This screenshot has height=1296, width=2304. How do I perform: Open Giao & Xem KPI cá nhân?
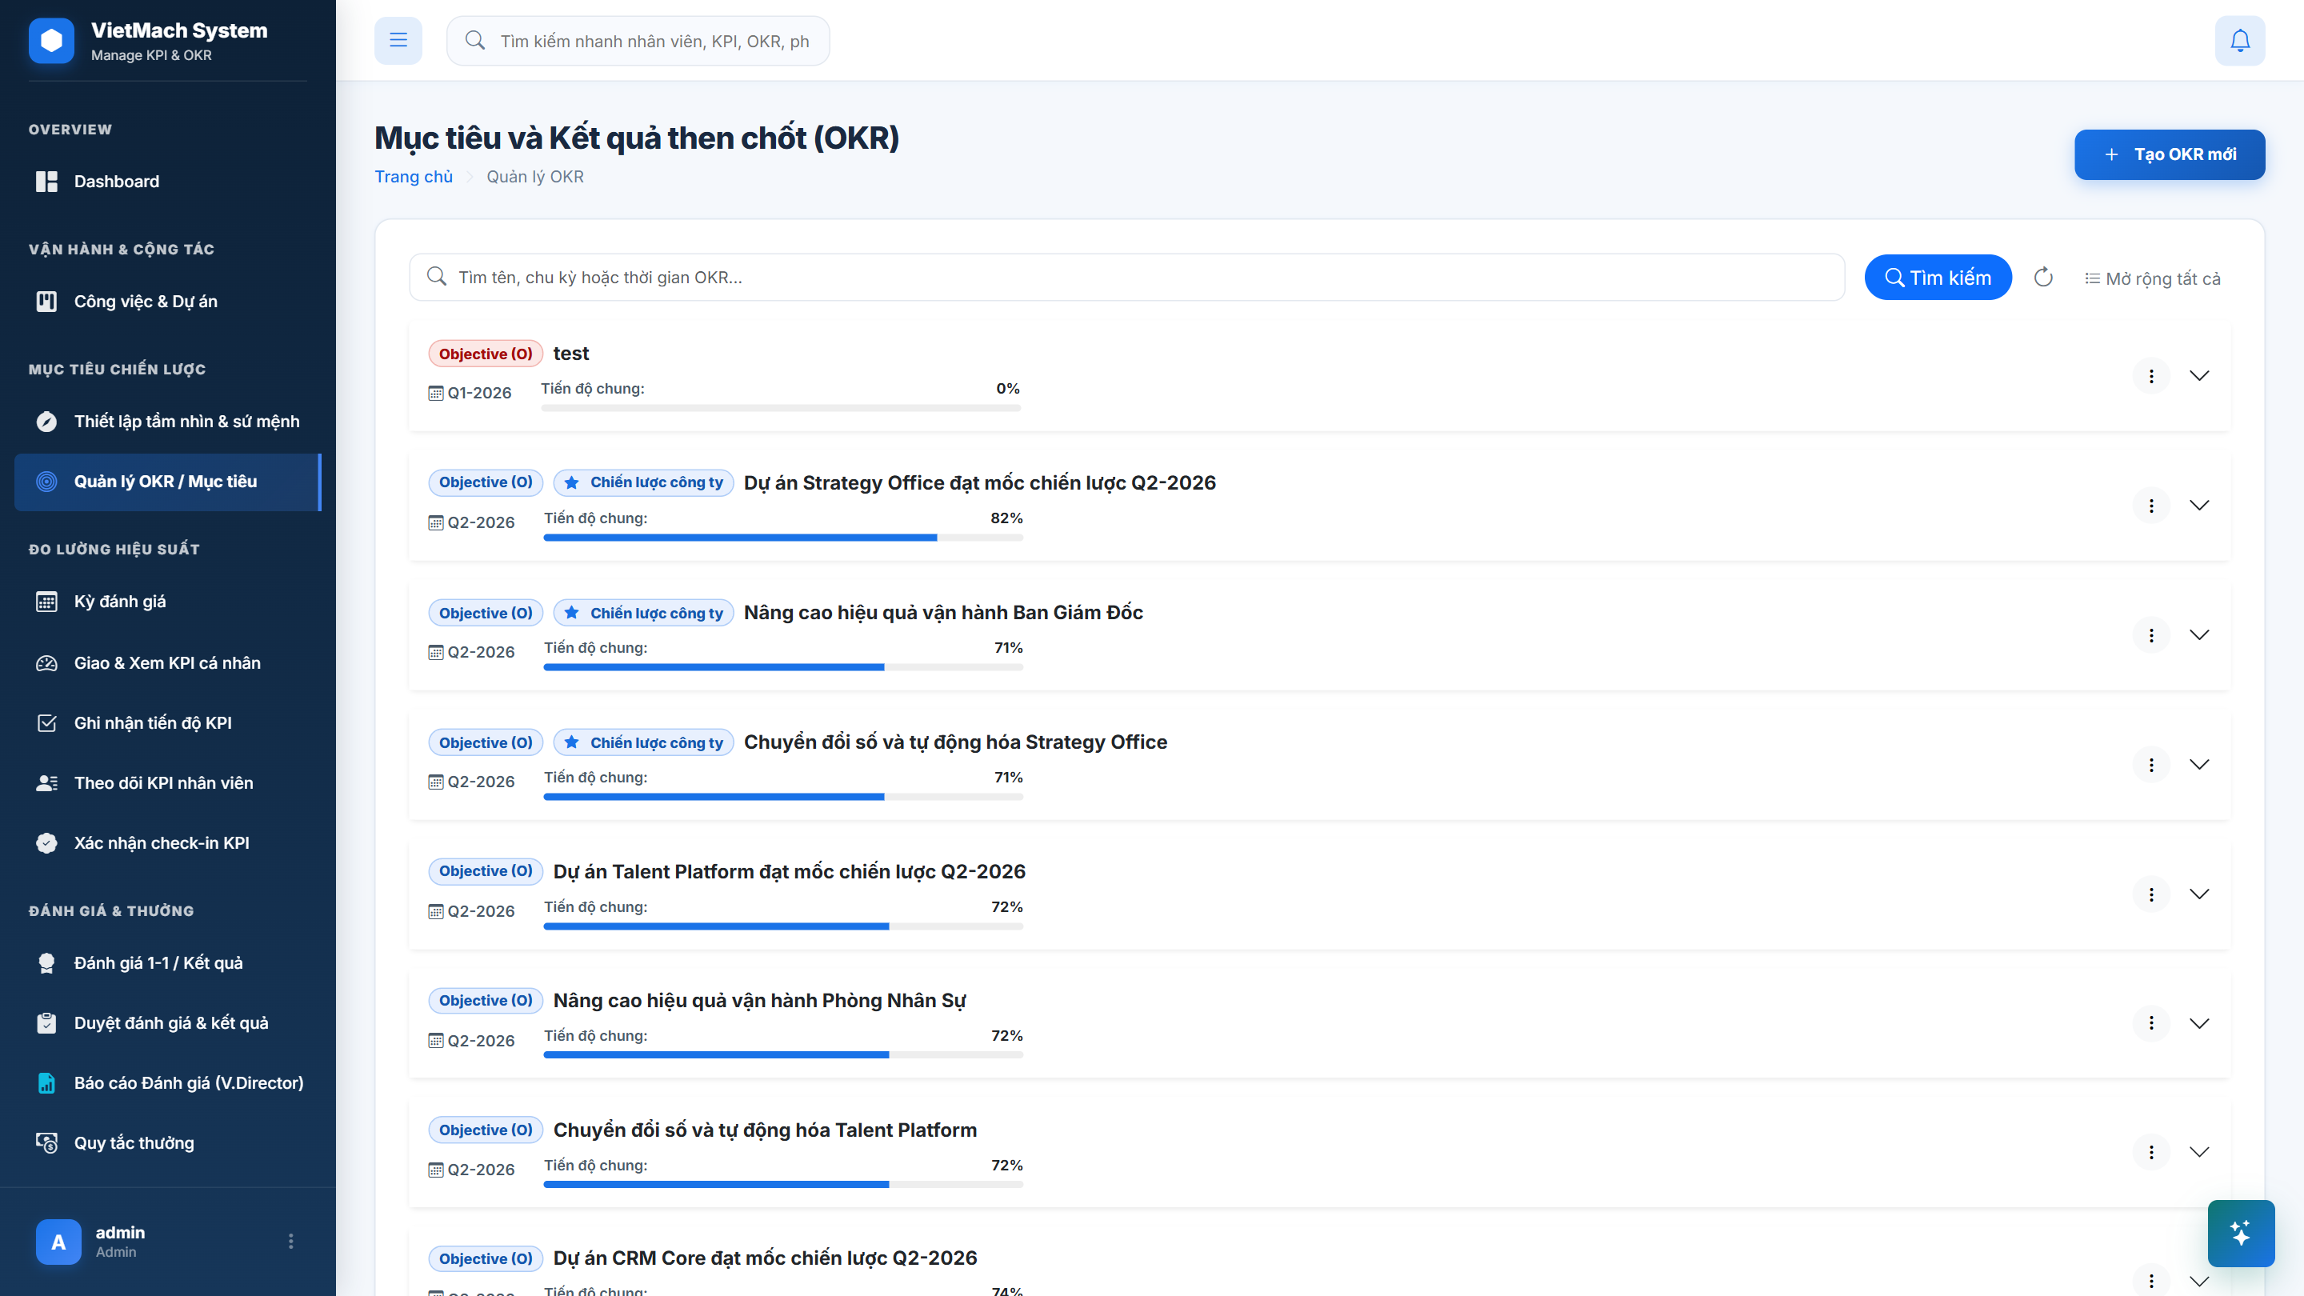click(167, 662)
